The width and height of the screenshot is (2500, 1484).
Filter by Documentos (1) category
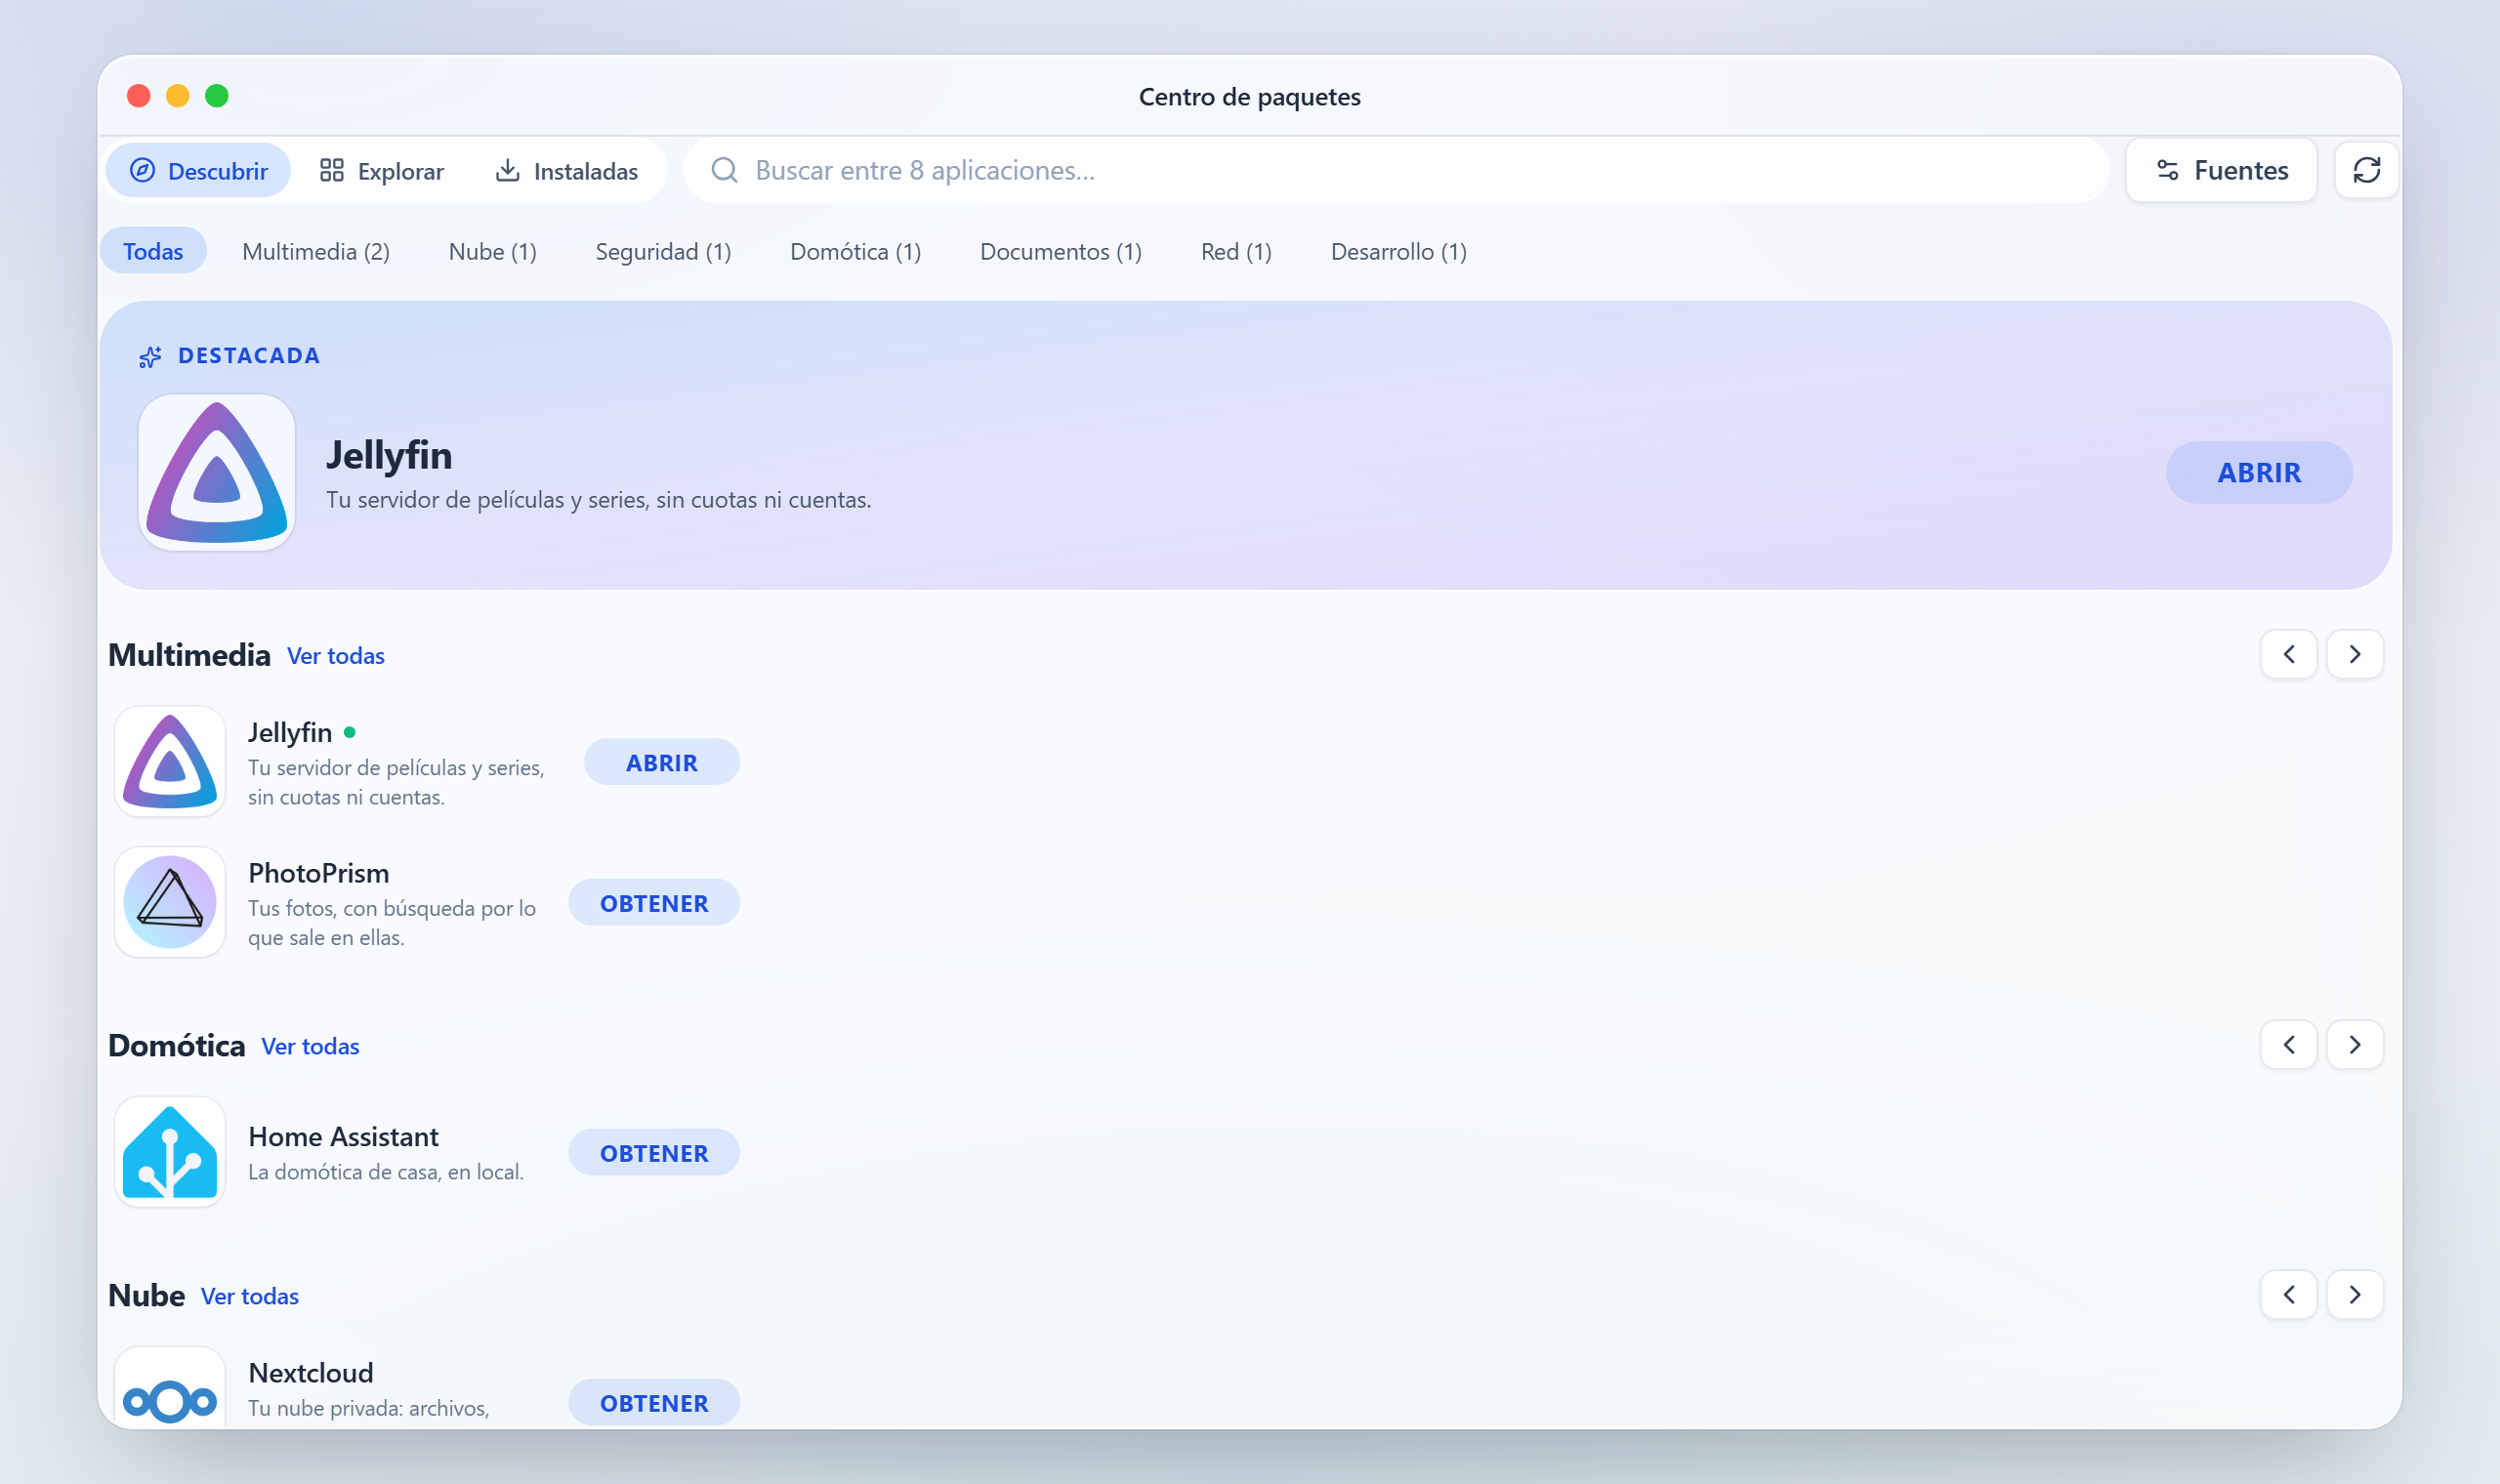point(1061,251)
